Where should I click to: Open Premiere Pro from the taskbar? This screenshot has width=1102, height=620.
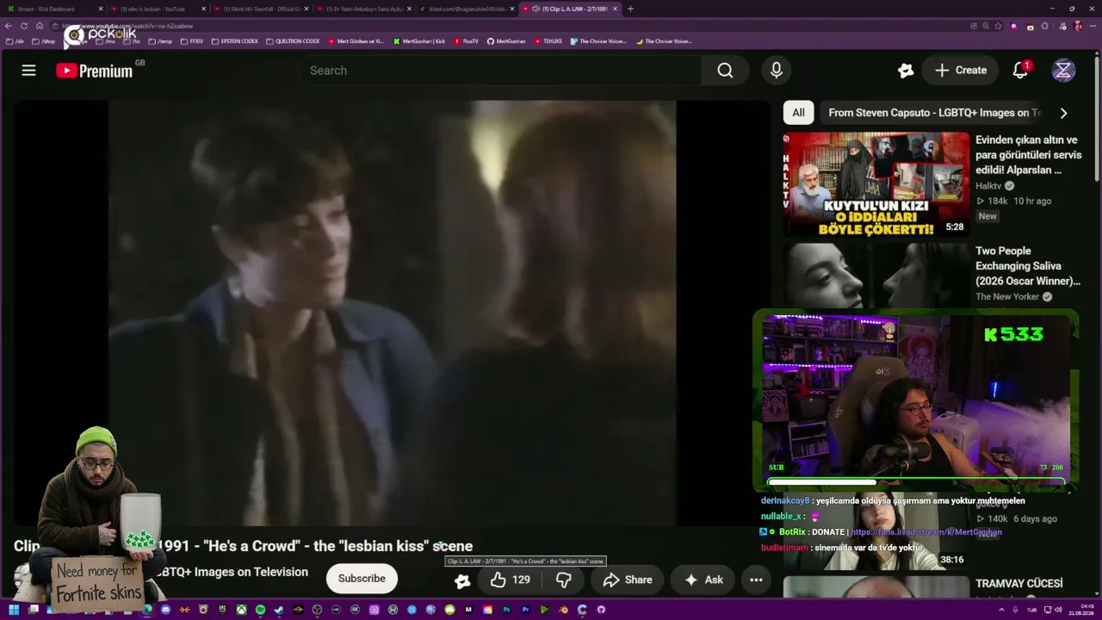click(x=525, y=610)
